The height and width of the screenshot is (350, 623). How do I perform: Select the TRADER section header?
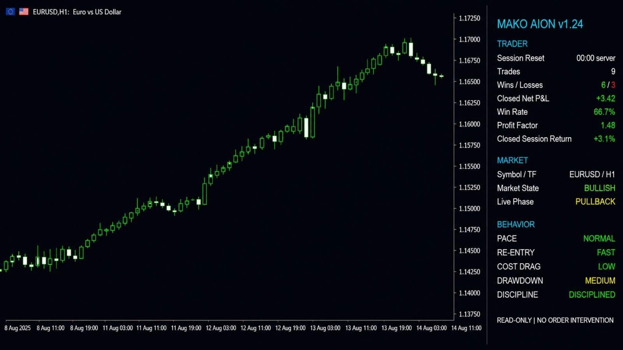click(x=512, y=44)
